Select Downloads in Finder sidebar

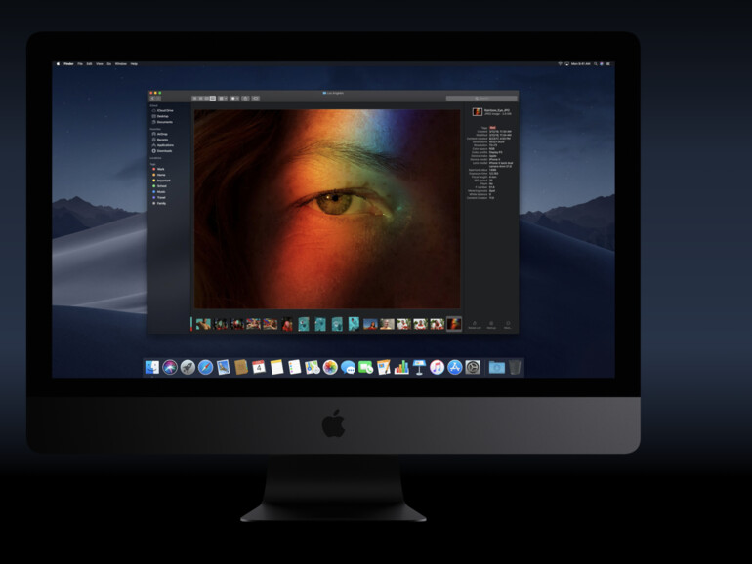point(162,151)
